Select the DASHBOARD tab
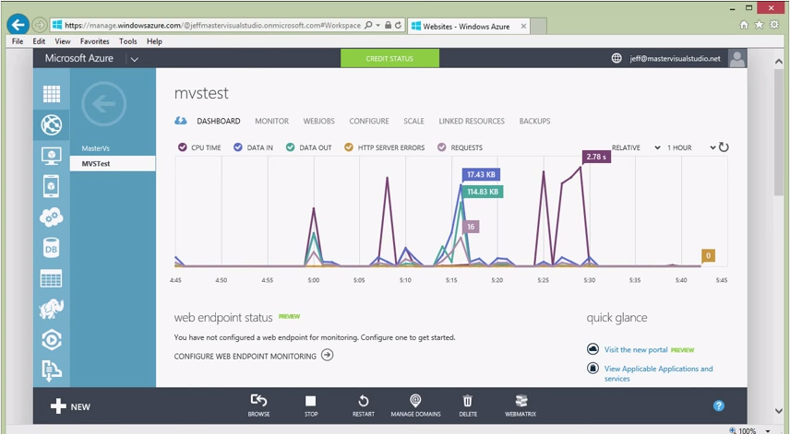 tap(218, 122)
